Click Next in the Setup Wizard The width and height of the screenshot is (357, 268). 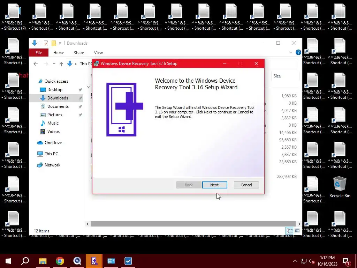tap(214, 185)
